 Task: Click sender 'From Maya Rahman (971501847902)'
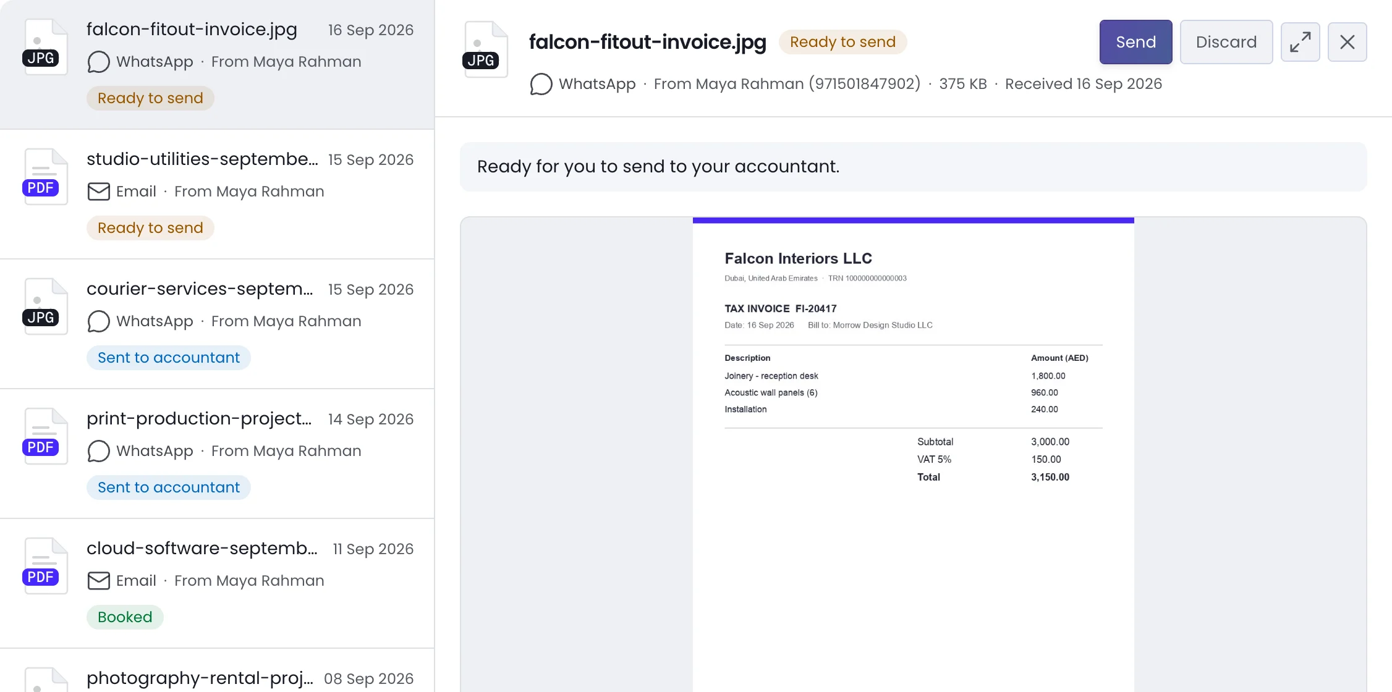click(787, 84)
